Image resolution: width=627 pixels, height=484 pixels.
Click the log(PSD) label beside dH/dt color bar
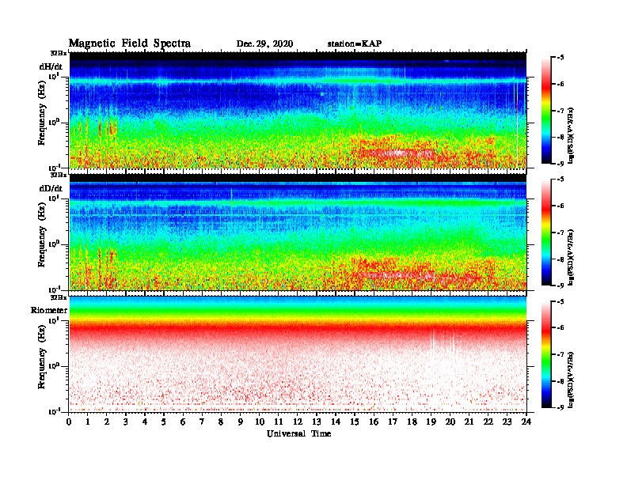point(571,136)
